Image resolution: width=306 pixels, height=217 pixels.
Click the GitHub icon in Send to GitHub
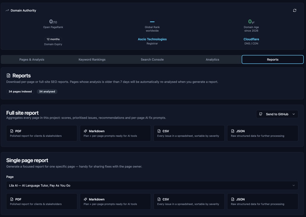click(261, 114)
